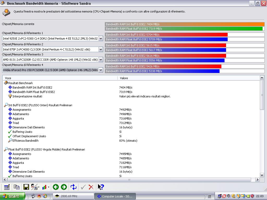This screenshot has height=200, width=267.
Task: Click the nVidia tray icon
Action: [x=248, y=196]
